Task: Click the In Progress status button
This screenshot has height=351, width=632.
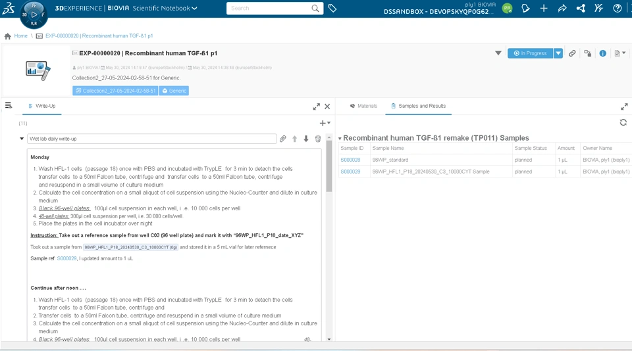Action: pyautogui.click(x=530, y=53)
